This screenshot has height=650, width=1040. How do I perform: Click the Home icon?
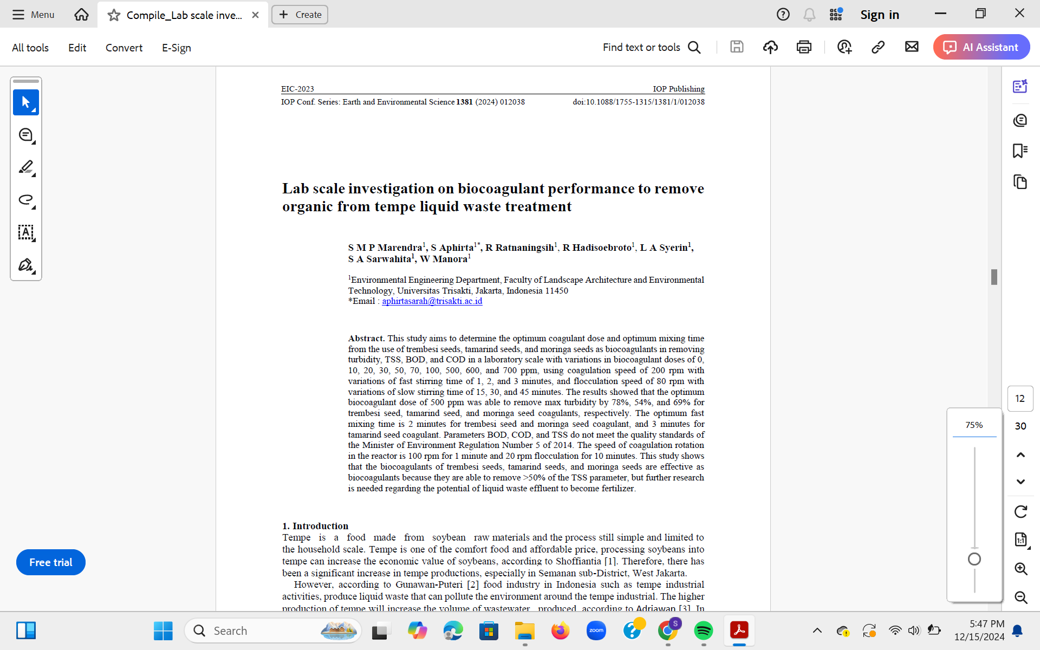pos(81,15)
